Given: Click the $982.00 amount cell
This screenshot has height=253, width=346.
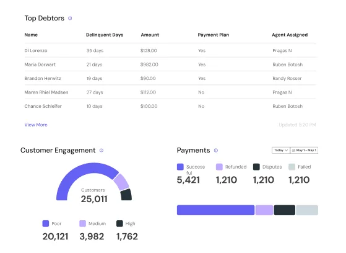Looking at the screenshot, I should [x=149, y=64].
